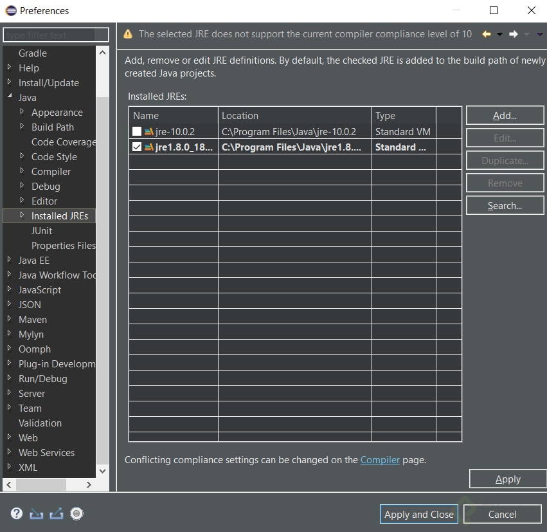Select JavaScript in the preferences tree
The width and height of the screenshot is (547, 532).
pyautogui.click(x=40, y=289)
